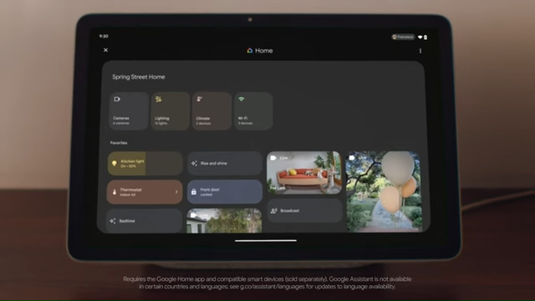This screenshot has height=301, width=535.
Task: Run the Bedtime routine
Action: [x=145, y=221]
